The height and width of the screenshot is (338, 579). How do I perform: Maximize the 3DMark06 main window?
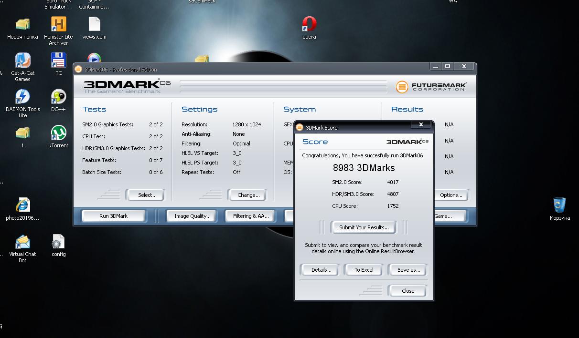tap(447, 66)
